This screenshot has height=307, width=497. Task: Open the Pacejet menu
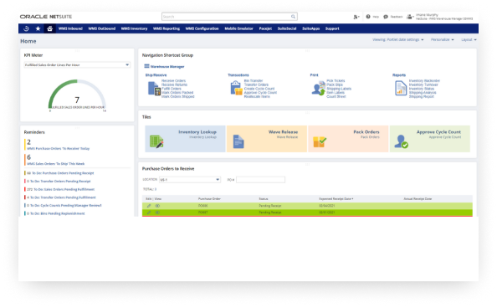265,28
